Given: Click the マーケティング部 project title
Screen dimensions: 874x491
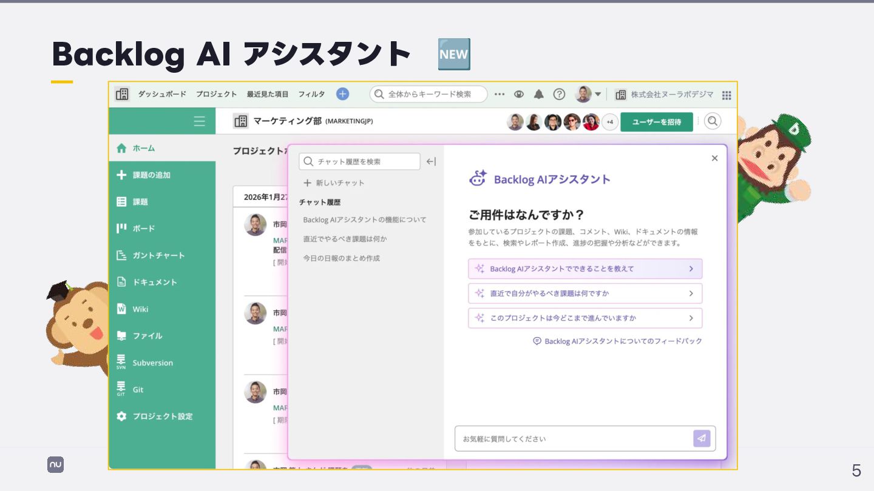Looking at the screenshot, I should pos(287,121).
